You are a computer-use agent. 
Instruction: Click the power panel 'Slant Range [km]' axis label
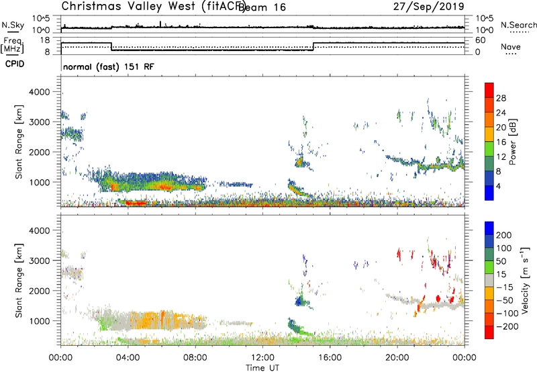click(x=19, y=142)
